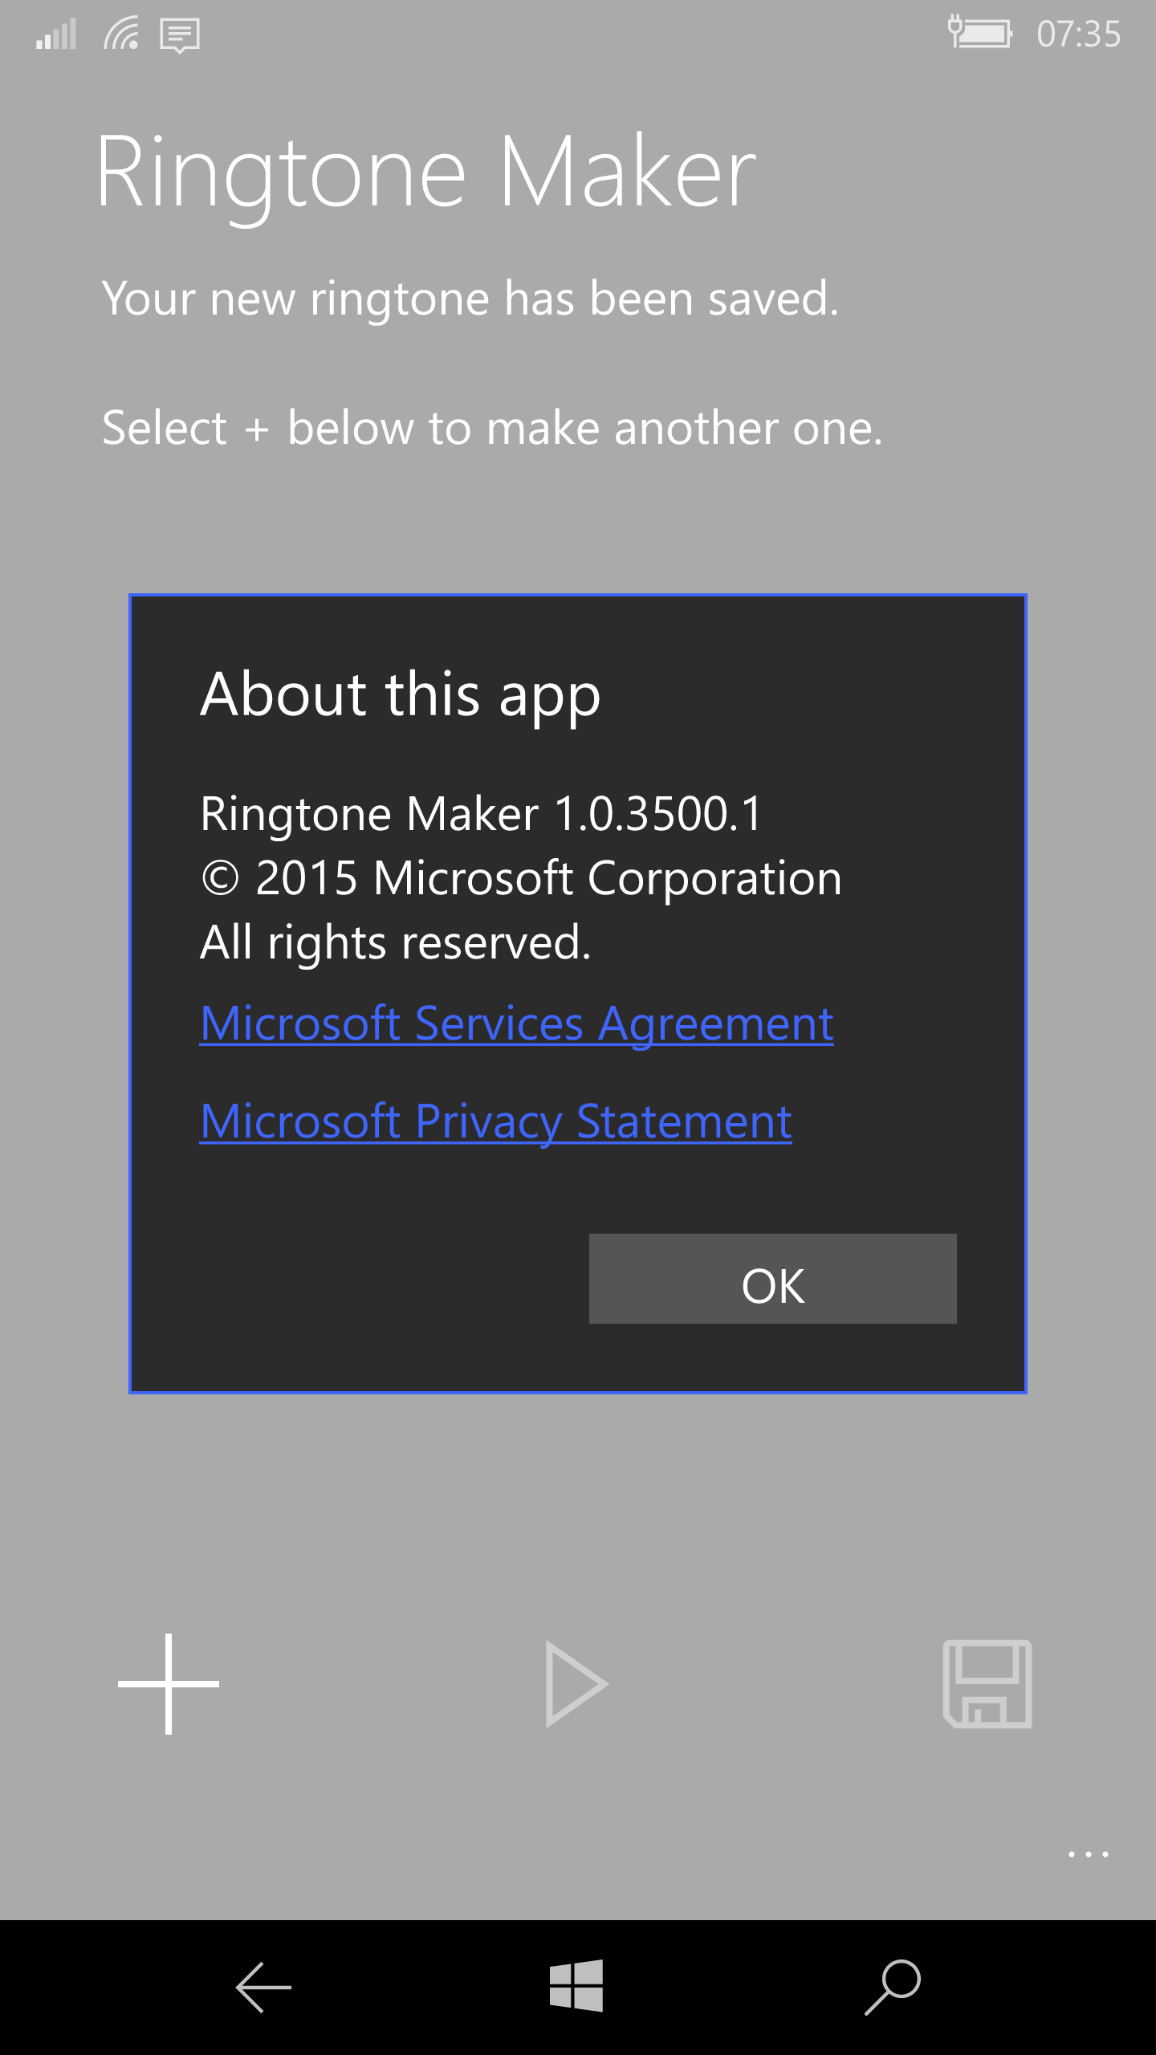This screenshot has height=2055, width=1156.
Task: Go back with the navigation arrow
Action: (x=263, y=1988)
